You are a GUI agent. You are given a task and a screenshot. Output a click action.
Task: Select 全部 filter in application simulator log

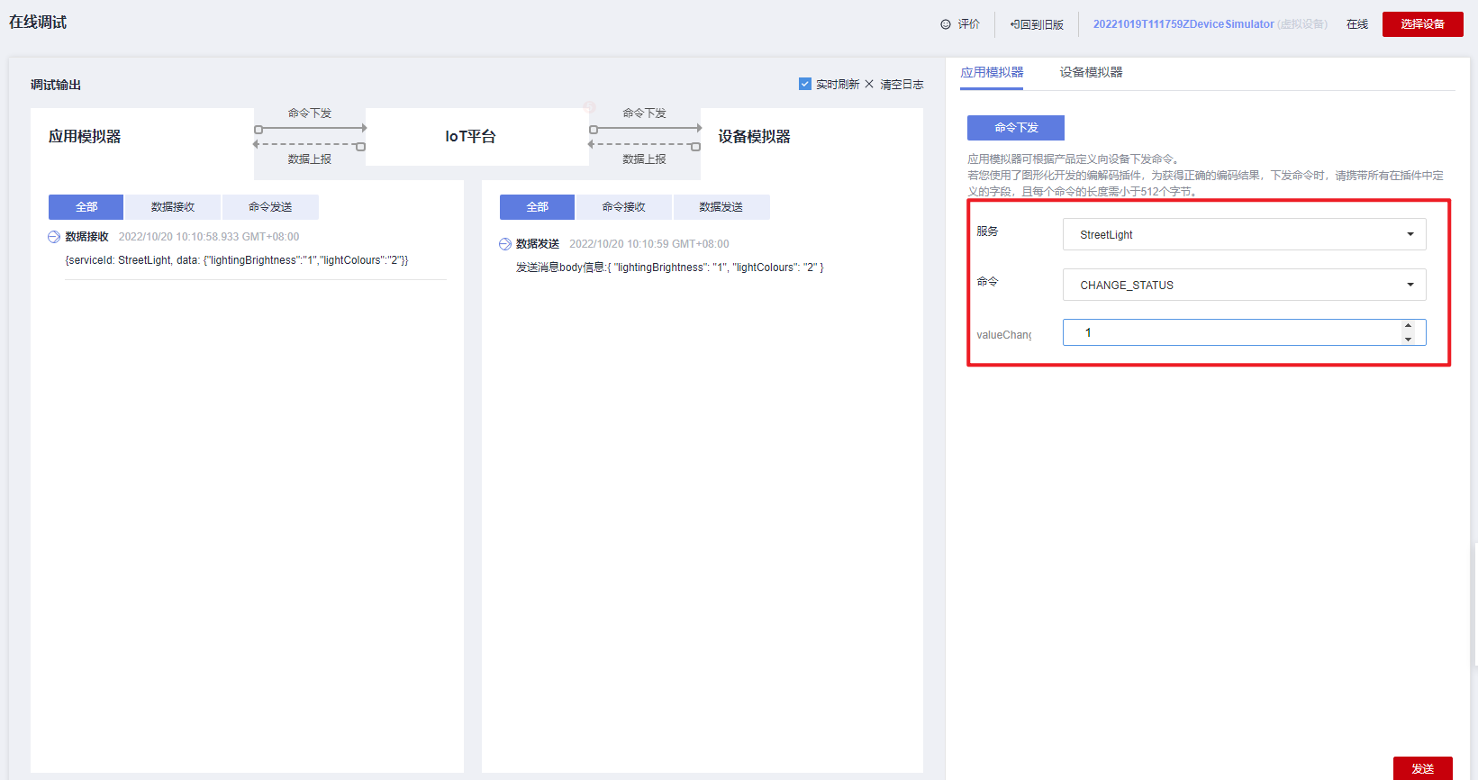[x=86, y=207]
